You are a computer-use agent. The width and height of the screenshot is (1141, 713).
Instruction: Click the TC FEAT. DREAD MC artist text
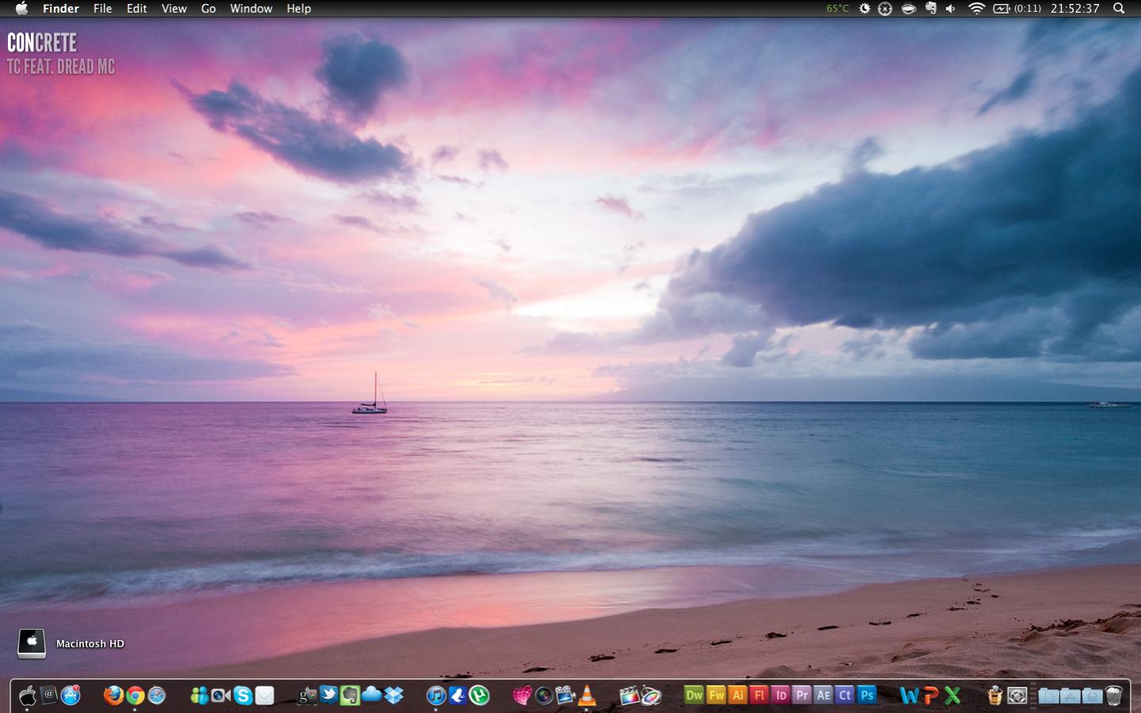61,67
